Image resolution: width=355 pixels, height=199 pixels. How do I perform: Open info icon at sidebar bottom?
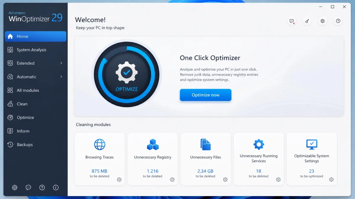[x=56, y=187]
